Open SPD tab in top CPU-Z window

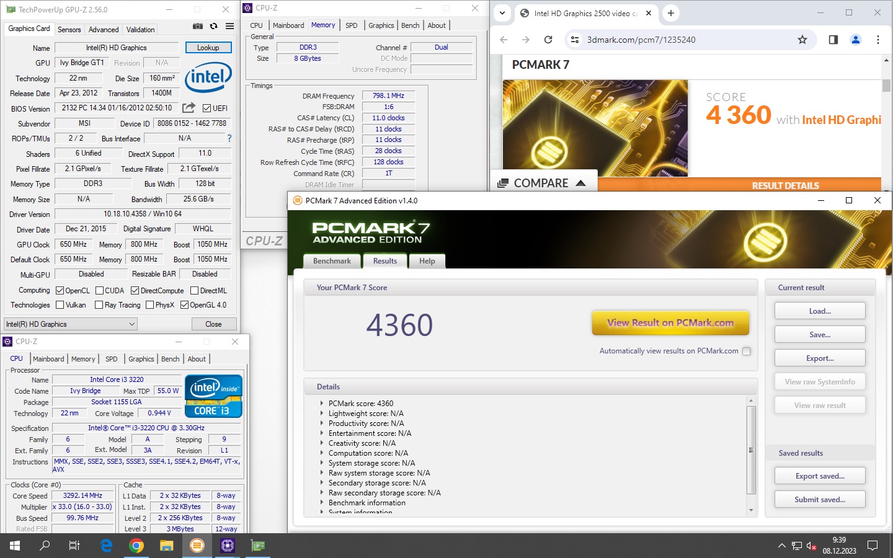(352, 25)
